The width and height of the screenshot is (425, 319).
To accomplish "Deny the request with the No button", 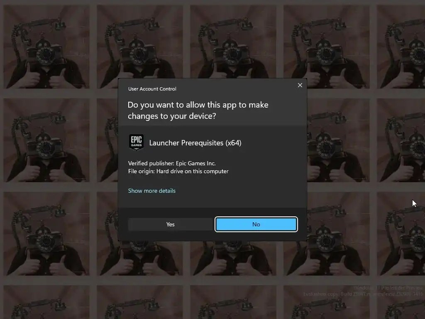I will (x=256, y=224).
